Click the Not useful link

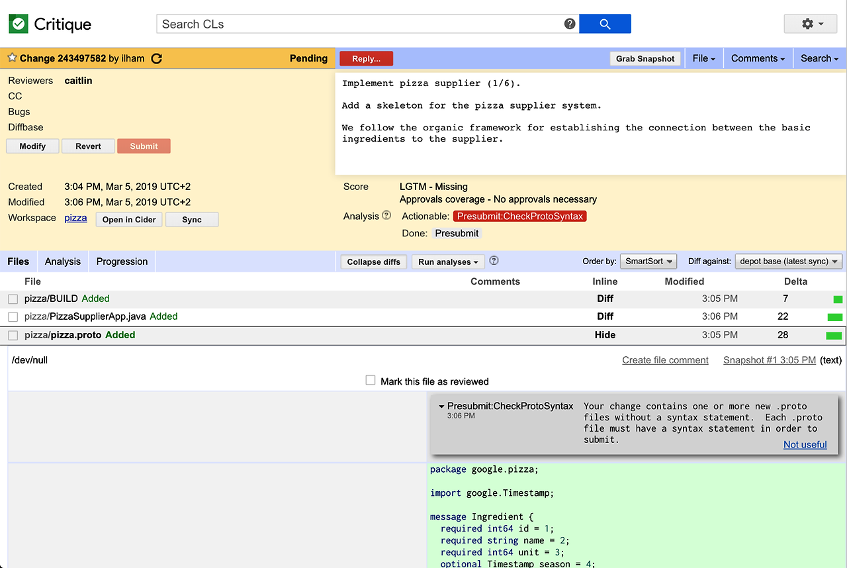coord(805,444)
